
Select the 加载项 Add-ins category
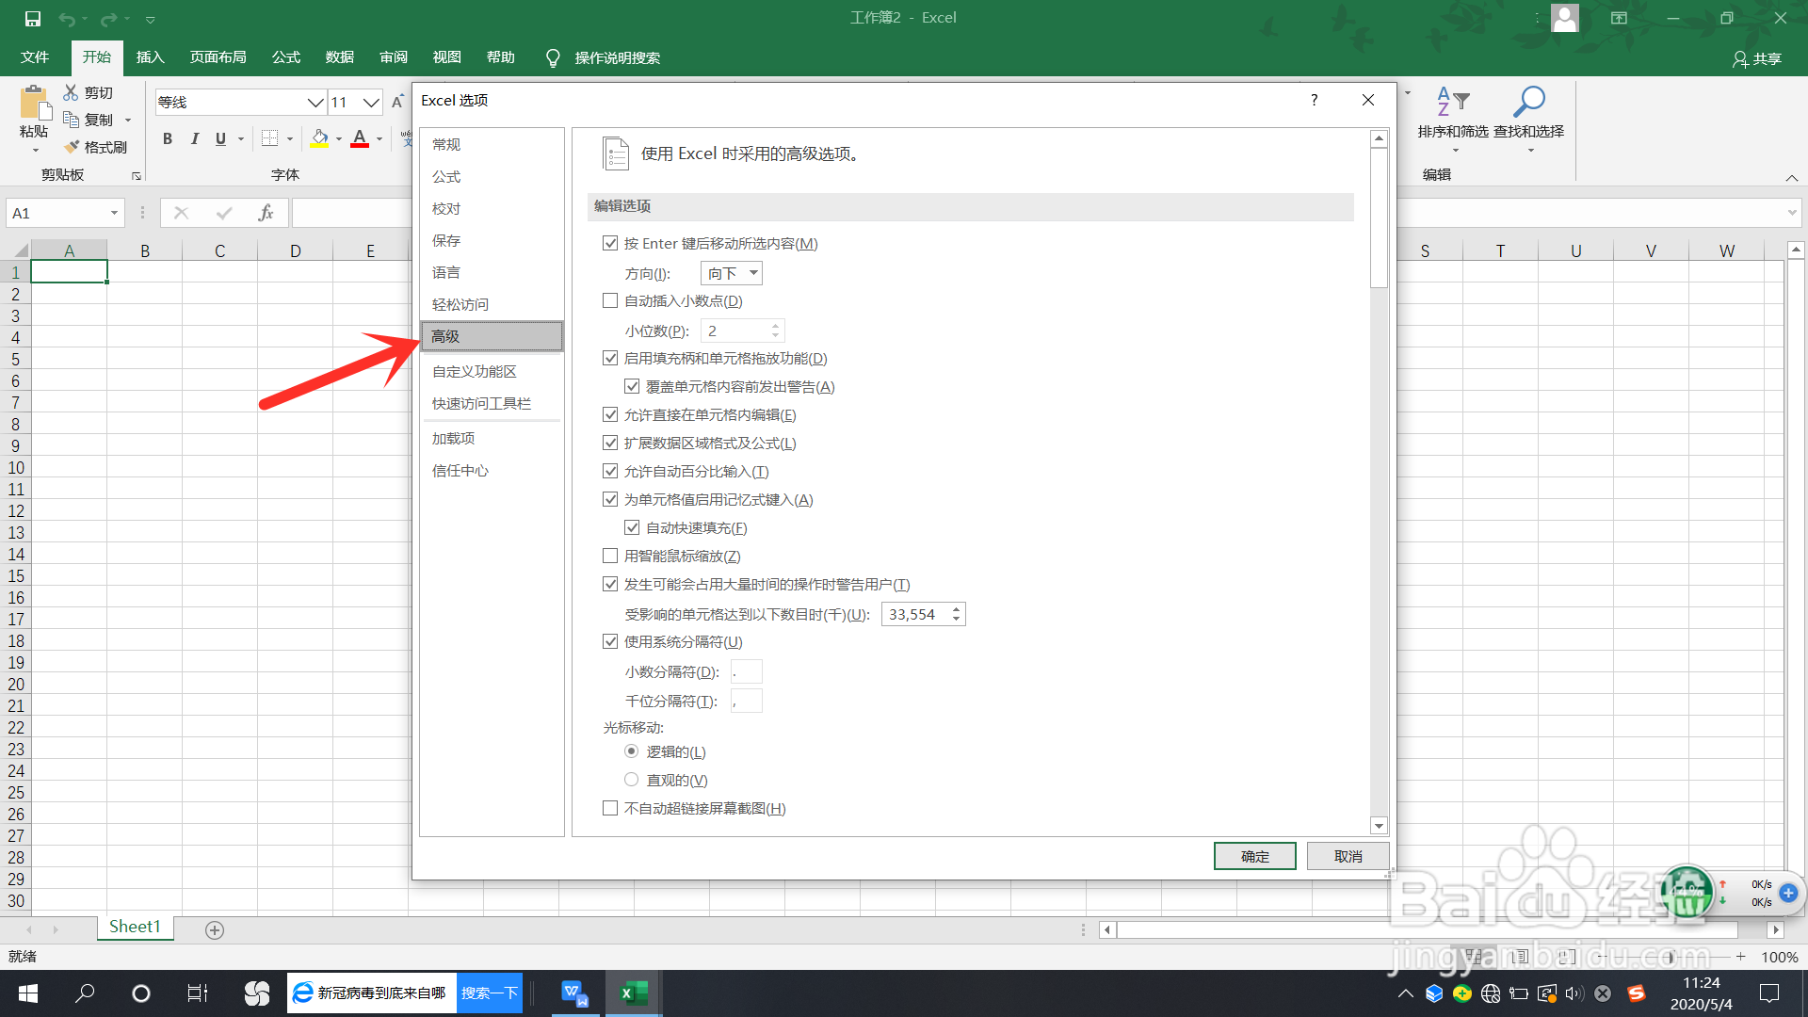coord(492,438)
